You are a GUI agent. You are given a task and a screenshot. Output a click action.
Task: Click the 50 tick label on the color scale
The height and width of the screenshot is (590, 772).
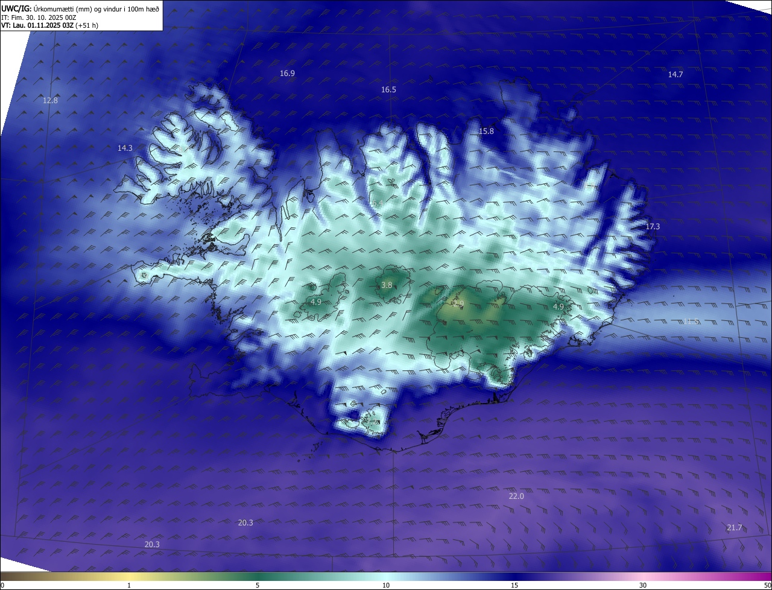[x=767, y=585]
